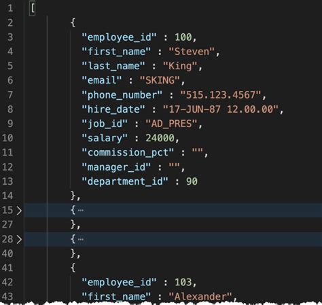Click the "17-JUN-87 12.00.00" value
This screenshot has height=305, width=322.
click(x=221, y=109)
